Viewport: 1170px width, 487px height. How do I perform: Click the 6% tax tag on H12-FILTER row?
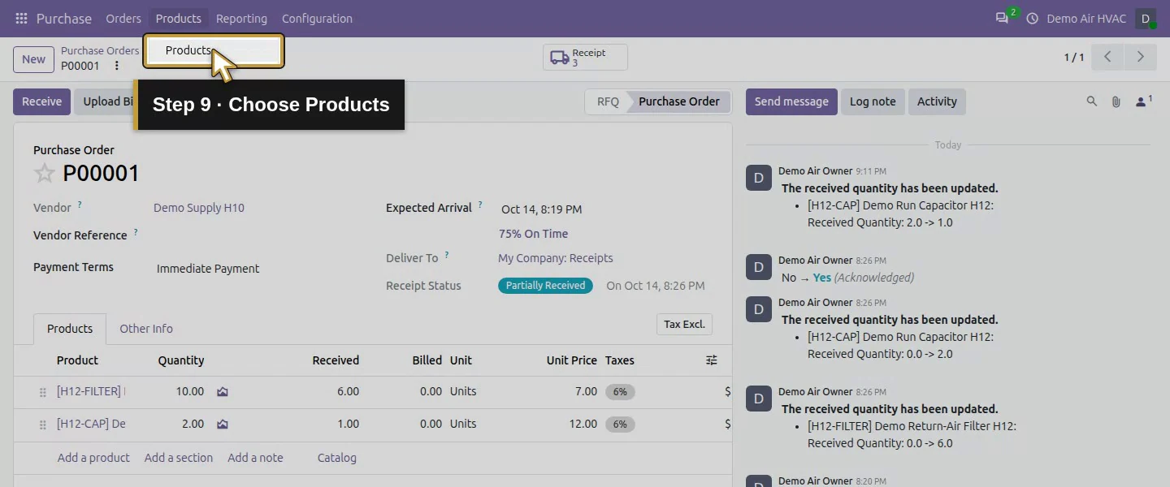tap(620, 392)
